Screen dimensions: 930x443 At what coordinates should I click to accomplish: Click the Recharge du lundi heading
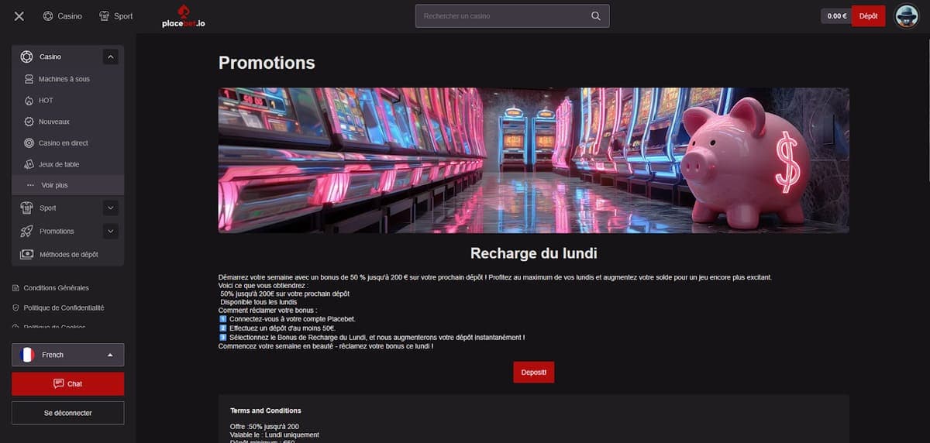(533, 253)
